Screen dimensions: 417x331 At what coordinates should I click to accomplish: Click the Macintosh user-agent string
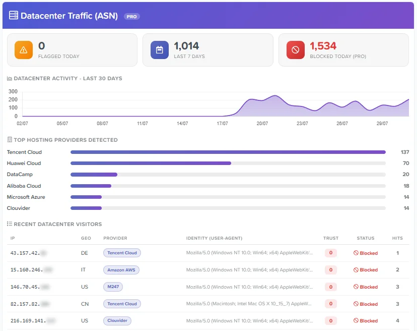249,304
